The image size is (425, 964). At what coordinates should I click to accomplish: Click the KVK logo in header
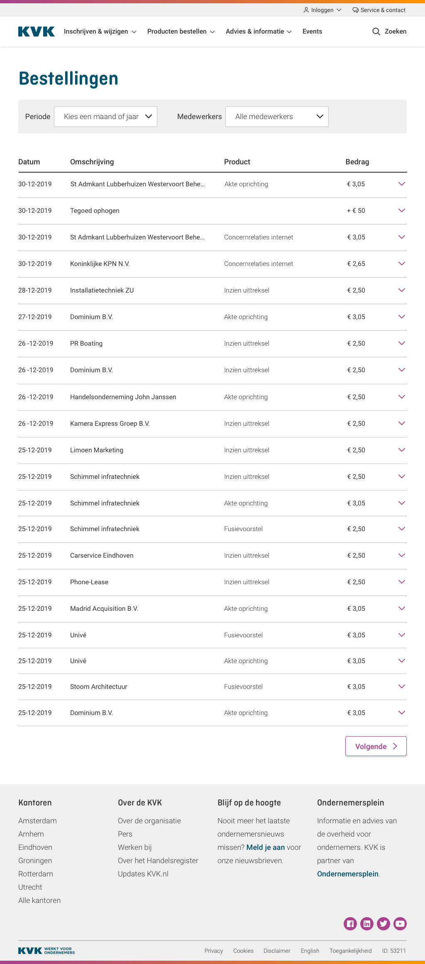37,32
